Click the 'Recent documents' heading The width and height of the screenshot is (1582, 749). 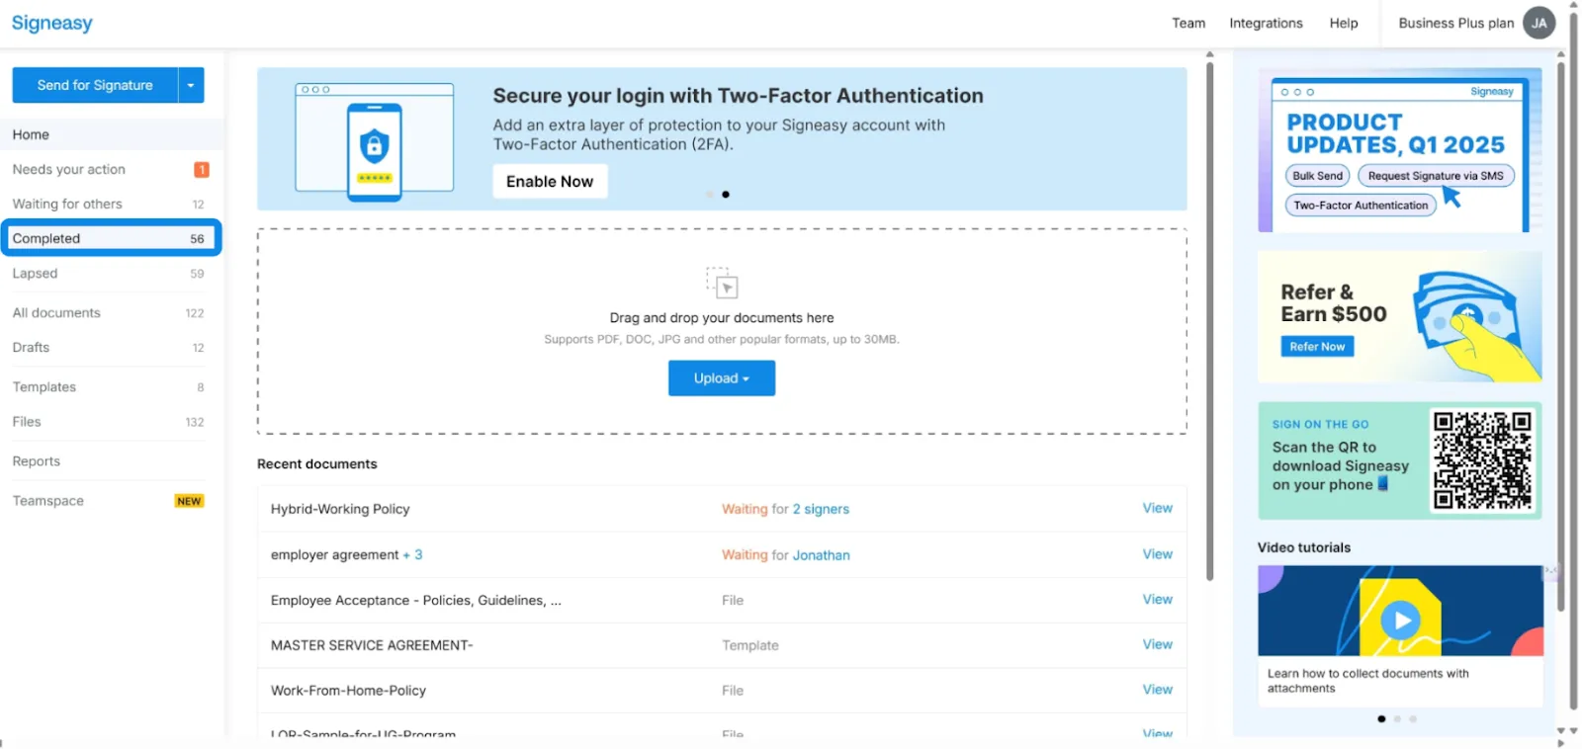[317, 464]
